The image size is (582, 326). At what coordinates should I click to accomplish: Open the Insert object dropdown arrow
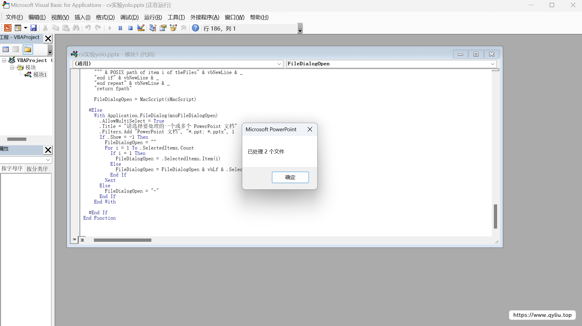25,28
